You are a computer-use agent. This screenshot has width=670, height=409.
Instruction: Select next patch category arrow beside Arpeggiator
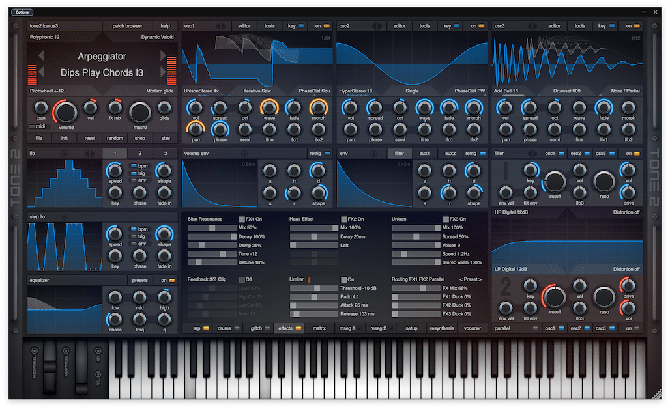(163, 55)
